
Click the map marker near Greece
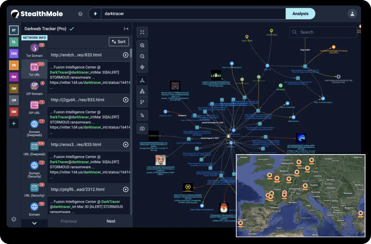tap(361, 214)
